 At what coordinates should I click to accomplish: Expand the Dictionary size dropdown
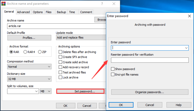pyautogui.click(x=49, y=79)
